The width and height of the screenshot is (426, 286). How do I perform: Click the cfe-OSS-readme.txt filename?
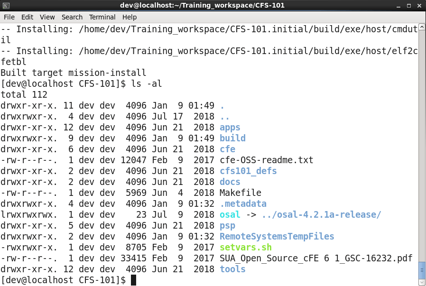pyautogui.click(x=266, y=160)
